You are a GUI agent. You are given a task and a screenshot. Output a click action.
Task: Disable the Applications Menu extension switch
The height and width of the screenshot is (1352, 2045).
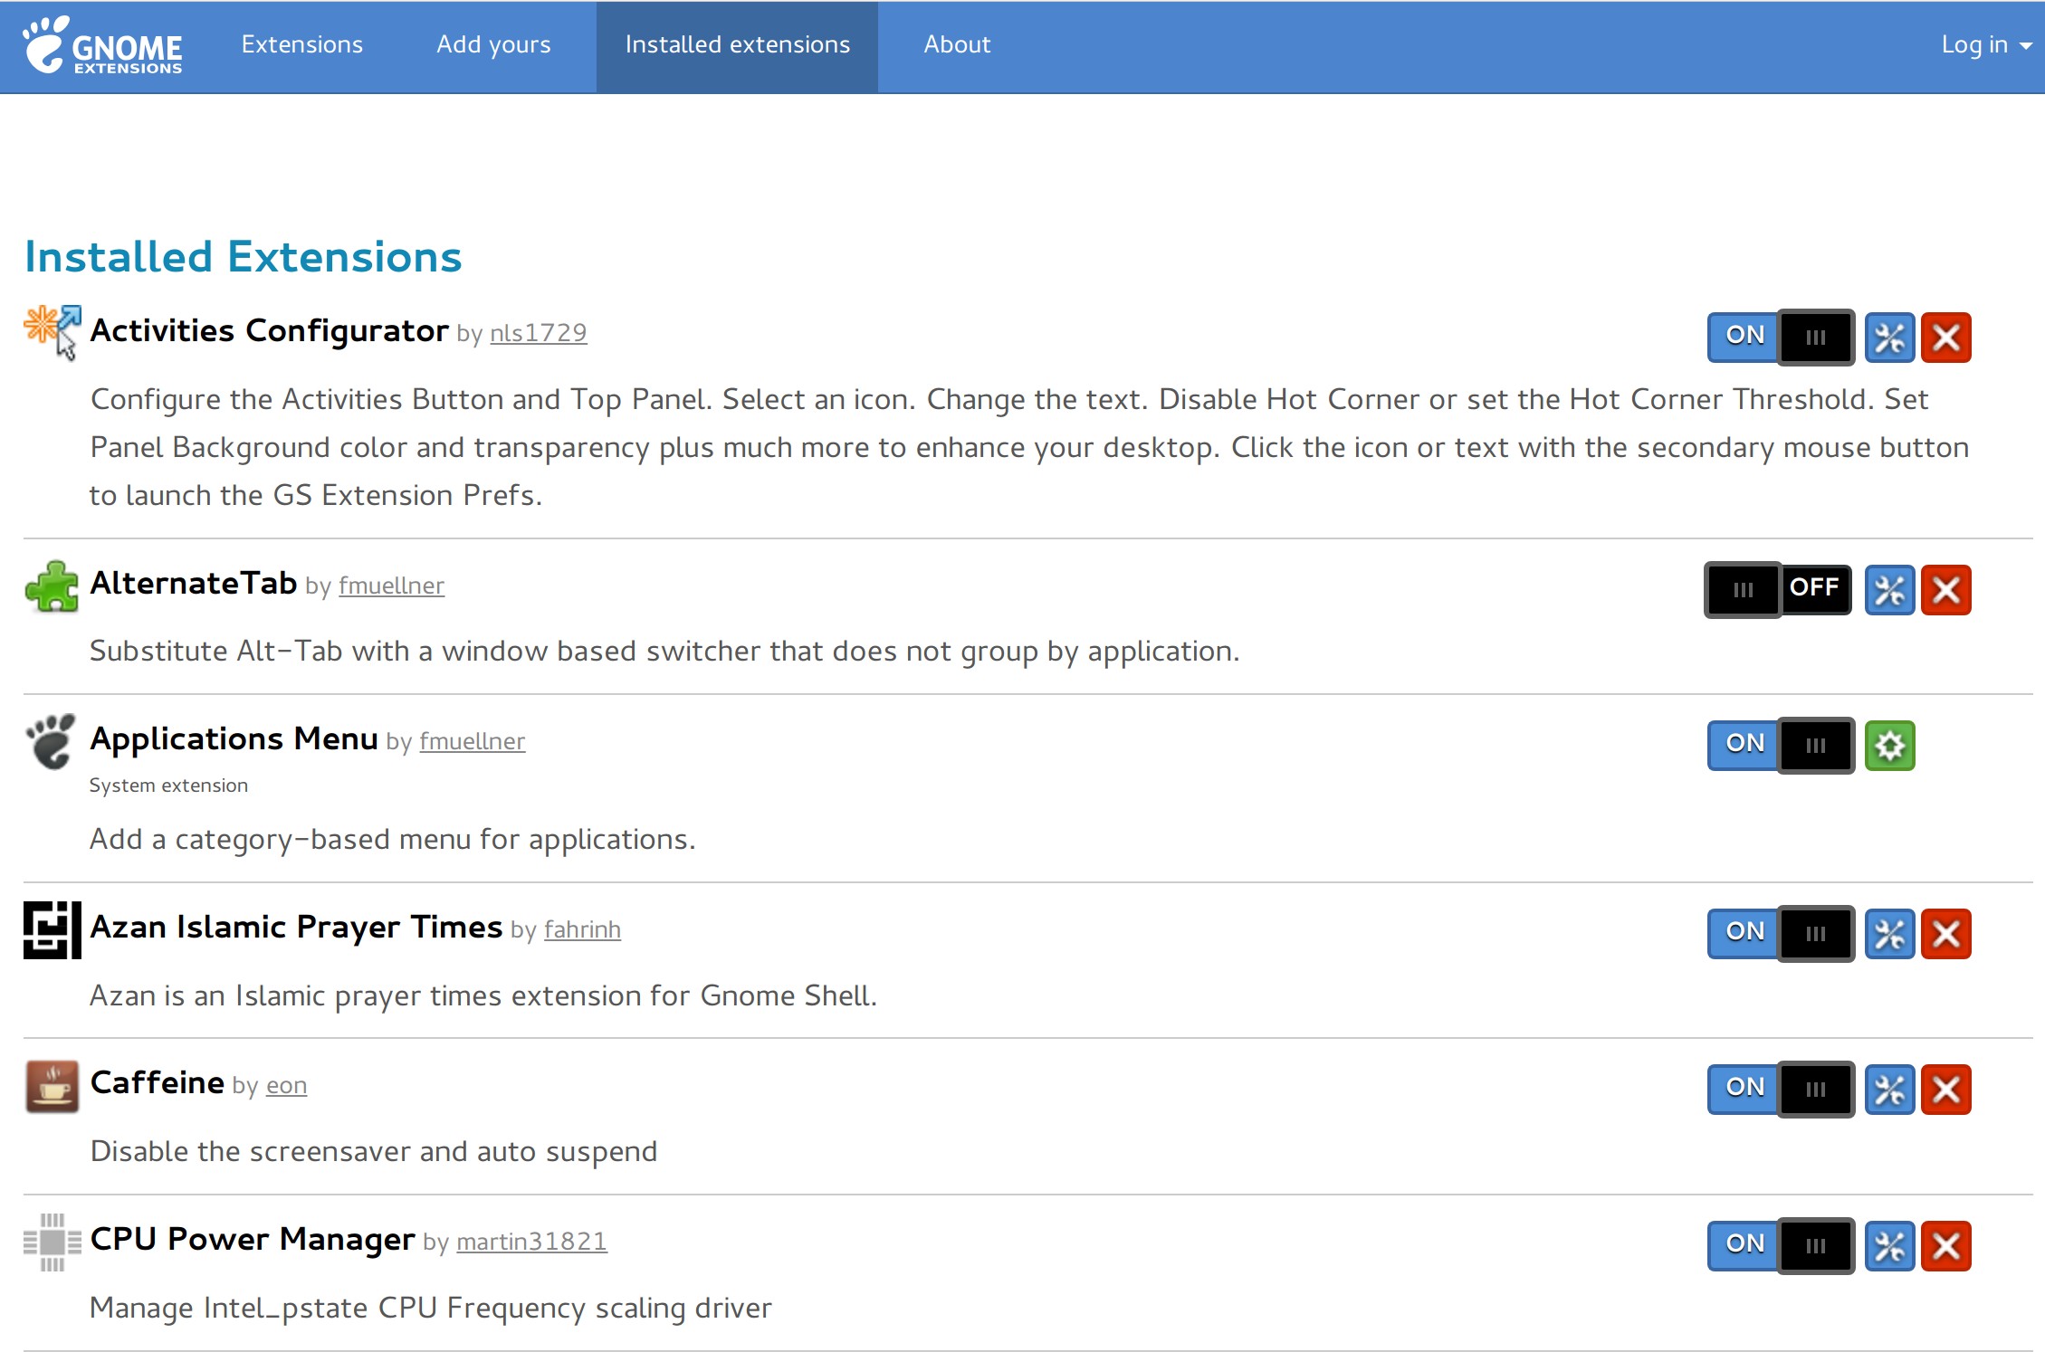point(1781,746)
